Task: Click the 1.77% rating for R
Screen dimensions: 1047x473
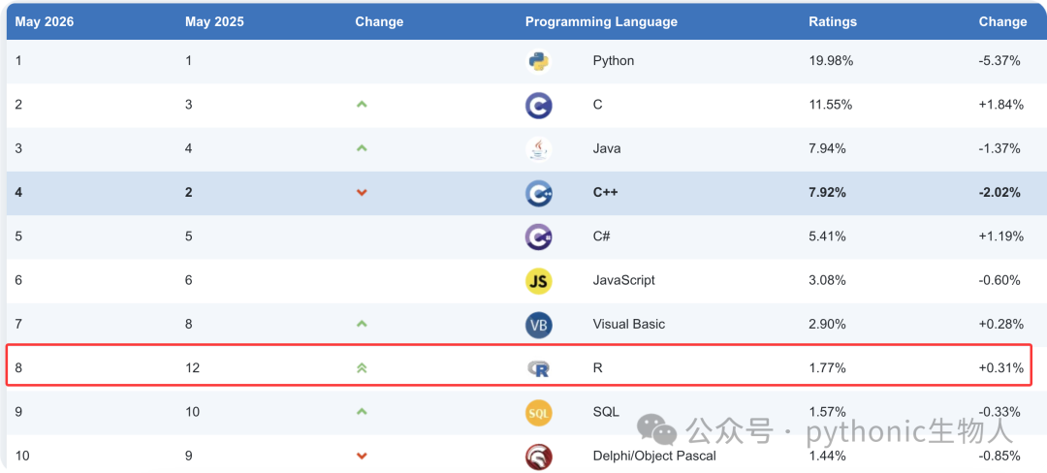Action: point(827,367)
